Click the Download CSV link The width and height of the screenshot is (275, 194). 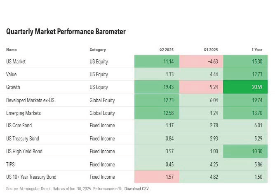[x=136, y=189]
